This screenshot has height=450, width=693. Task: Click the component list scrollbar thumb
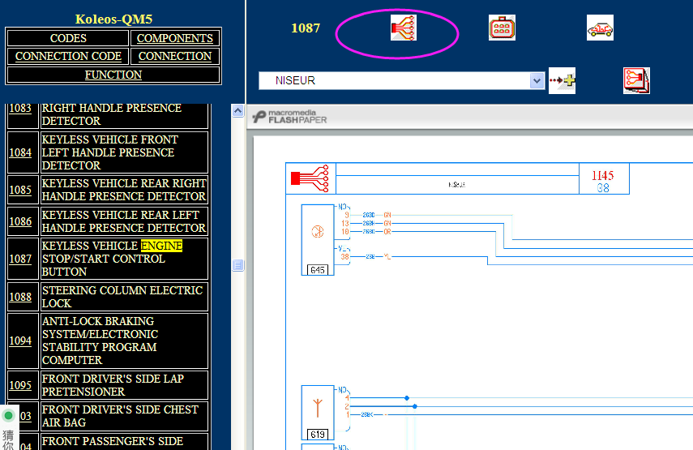click(x=237, y=265)
